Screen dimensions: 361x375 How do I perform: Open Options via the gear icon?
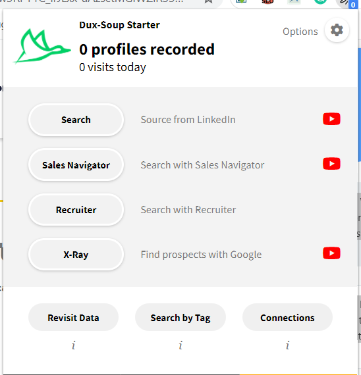click(337, 30)
